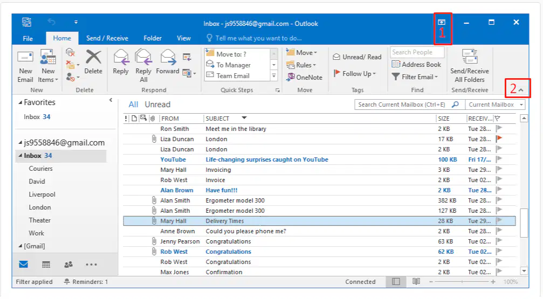Viewport: 543px width, 299px height.
Task: Select the Liverpool folder
Action: pyautogui.click(x=42, y=194)
